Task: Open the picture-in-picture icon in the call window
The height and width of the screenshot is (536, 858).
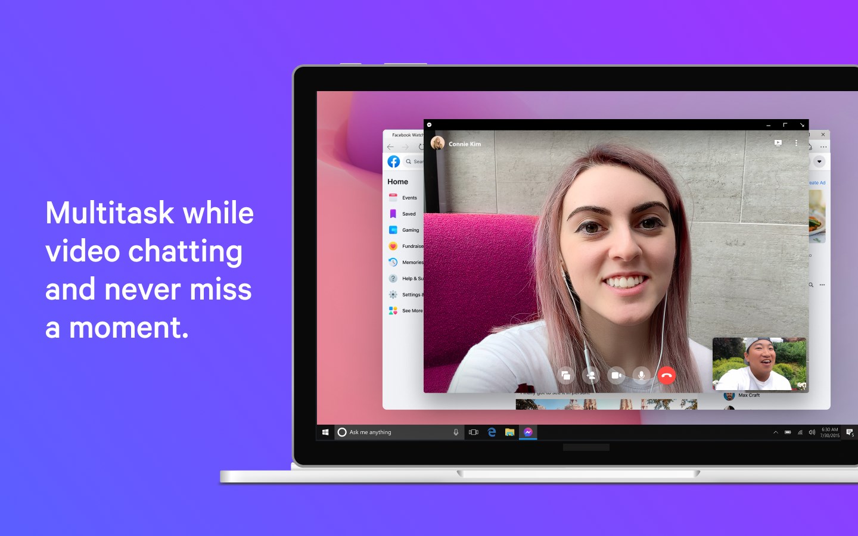Action: tap(778, 143)
